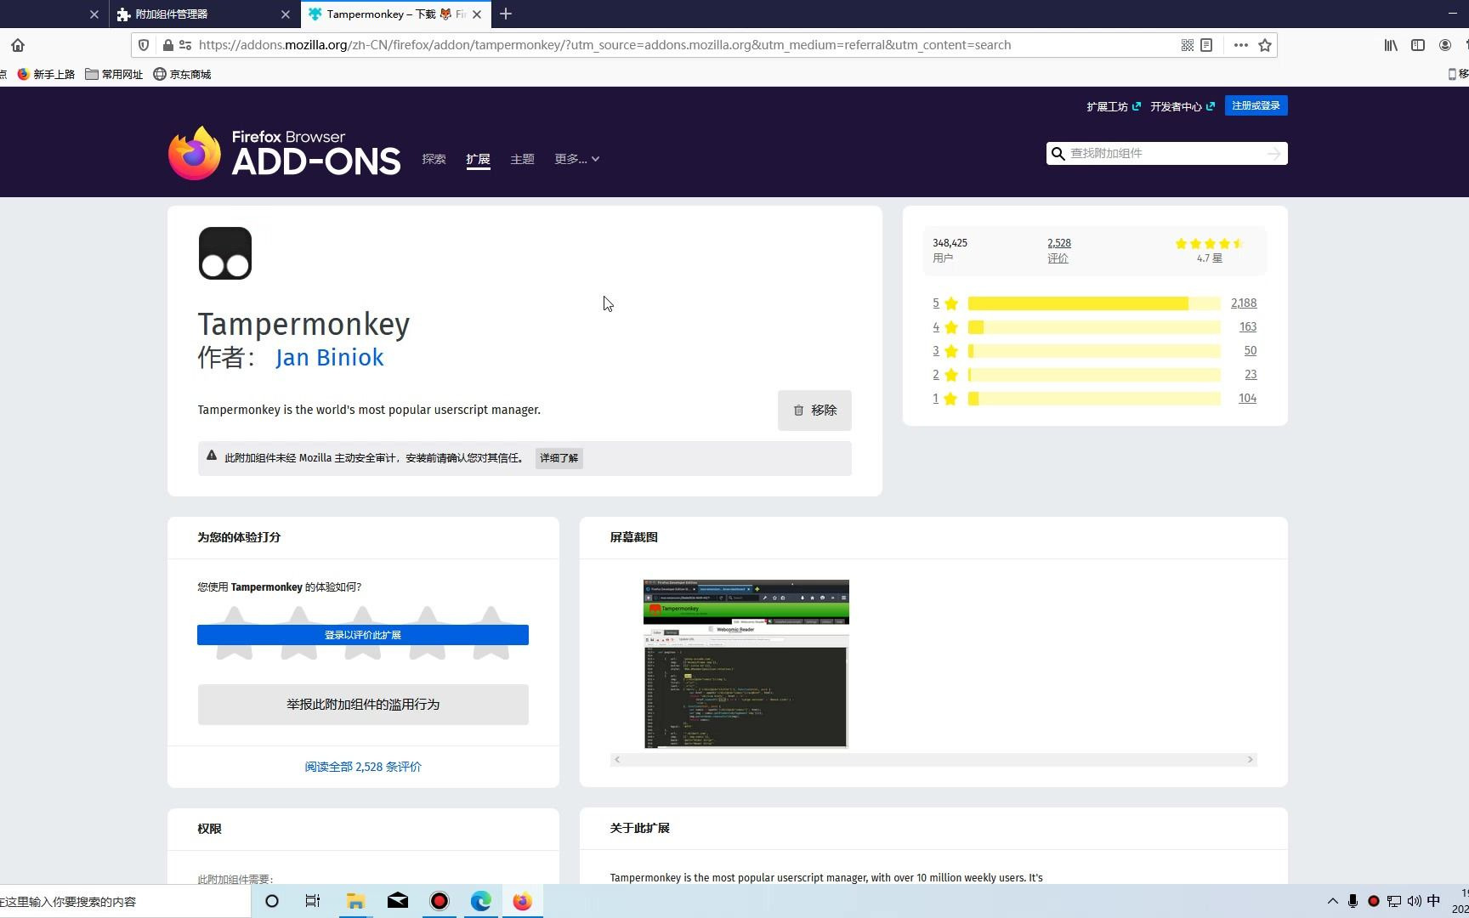Switch to 附加组件管理器 tab

204,14
